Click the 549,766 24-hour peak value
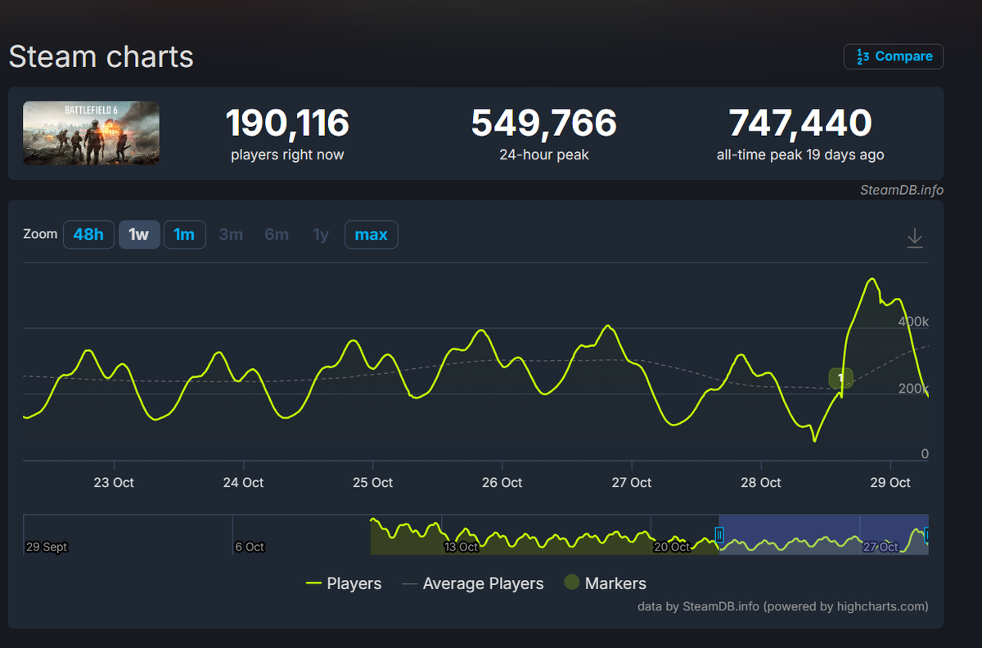This screenshot has height=648, width=982. click(x=544, y=124)
